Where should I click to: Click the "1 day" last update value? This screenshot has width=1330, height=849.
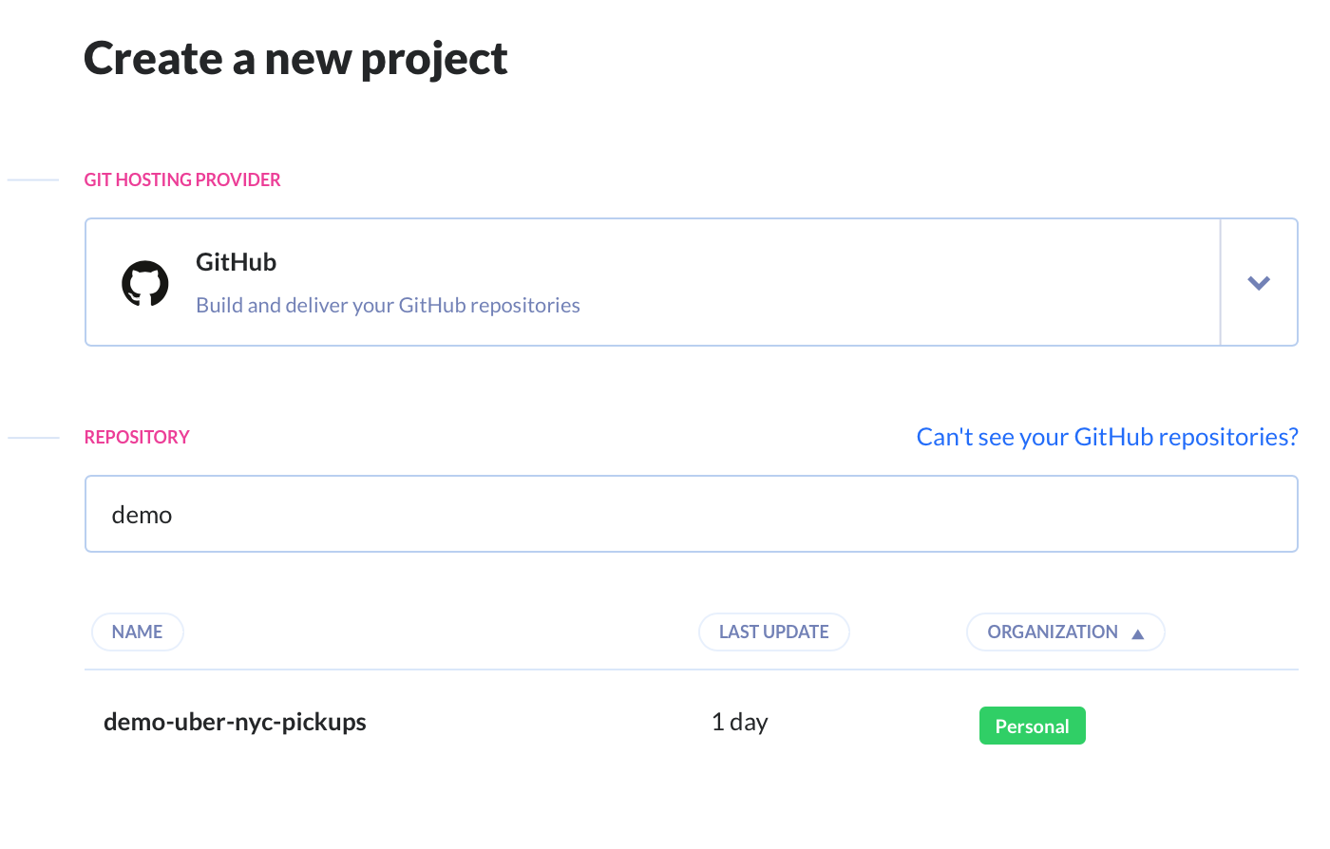click(x=739, y=723)
